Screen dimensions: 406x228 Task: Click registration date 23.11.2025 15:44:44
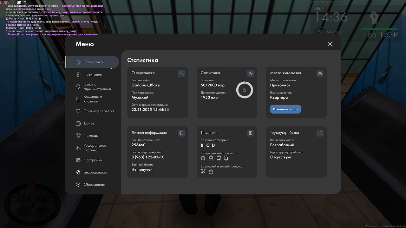point(150,110)
